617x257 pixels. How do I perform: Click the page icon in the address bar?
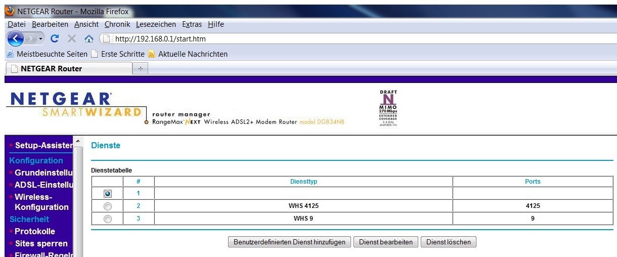pyautogui.click(x=106, y=38)
